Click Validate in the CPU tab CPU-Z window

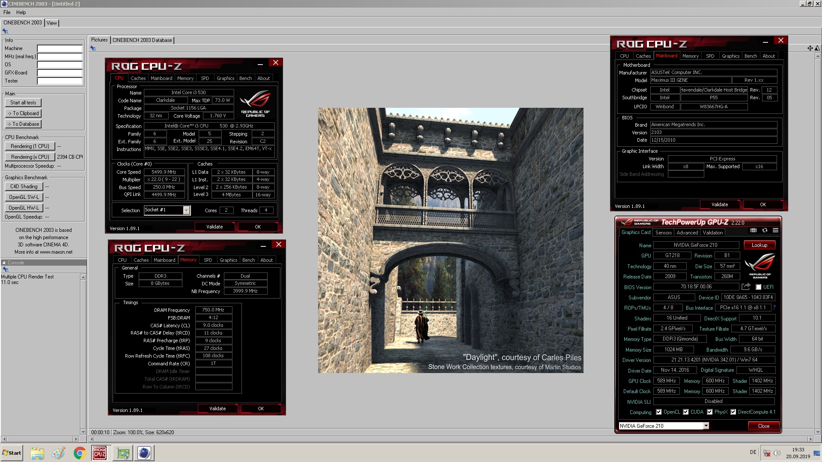[x=214, y=227]
